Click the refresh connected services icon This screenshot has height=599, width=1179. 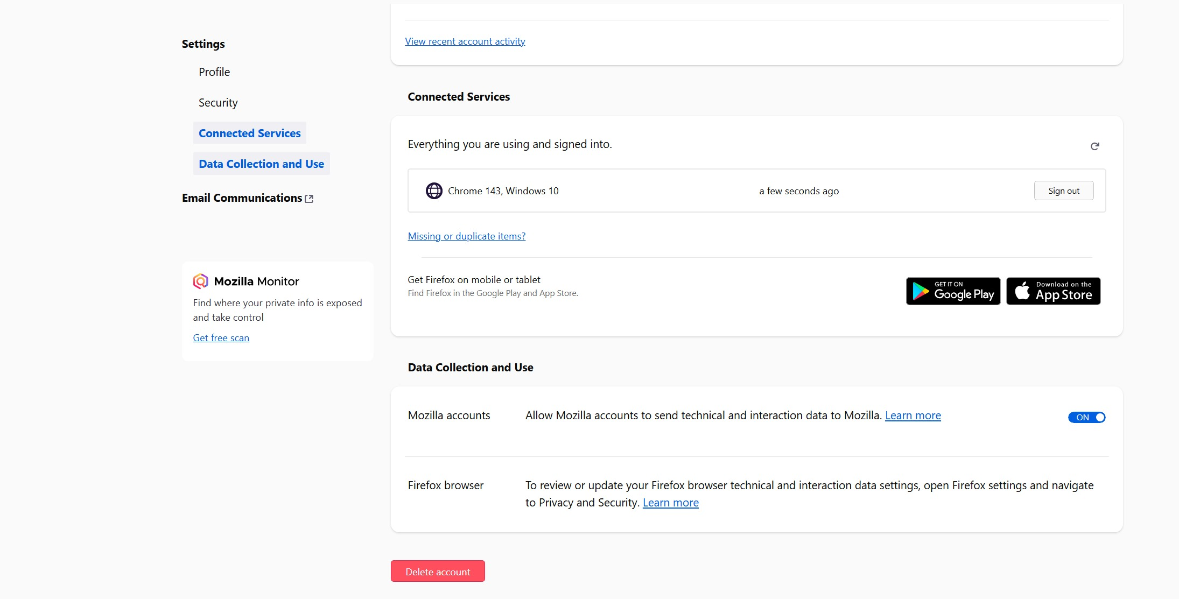(1094, 146)
